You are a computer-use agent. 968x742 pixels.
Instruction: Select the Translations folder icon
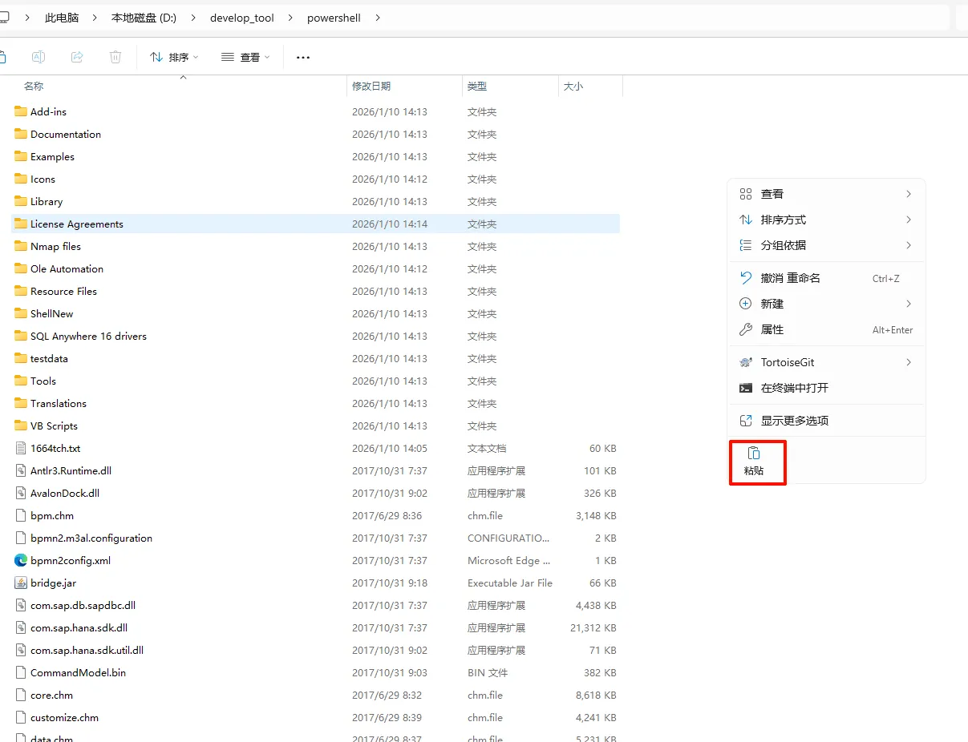point(21,403)
